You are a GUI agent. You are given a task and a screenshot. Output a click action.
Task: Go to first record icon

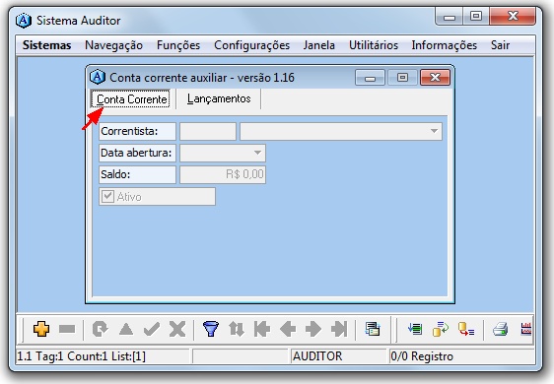coord(262,329)
